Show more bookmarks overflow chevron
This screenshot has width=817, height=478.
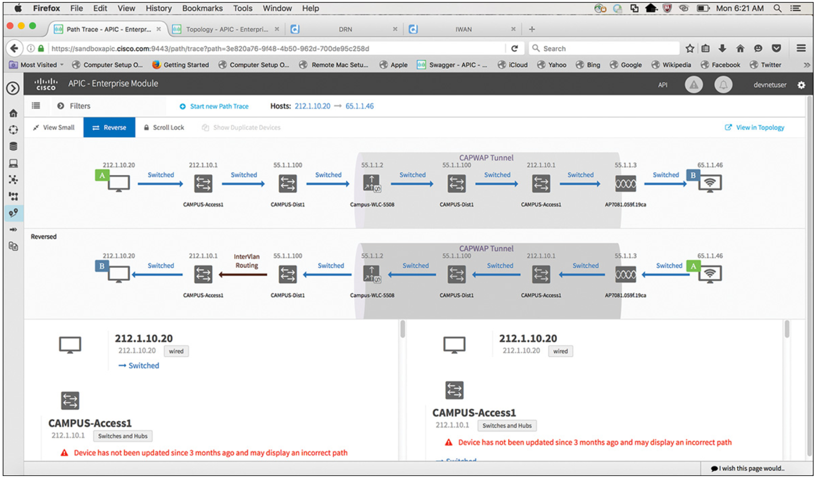click(x=807, y=65)
